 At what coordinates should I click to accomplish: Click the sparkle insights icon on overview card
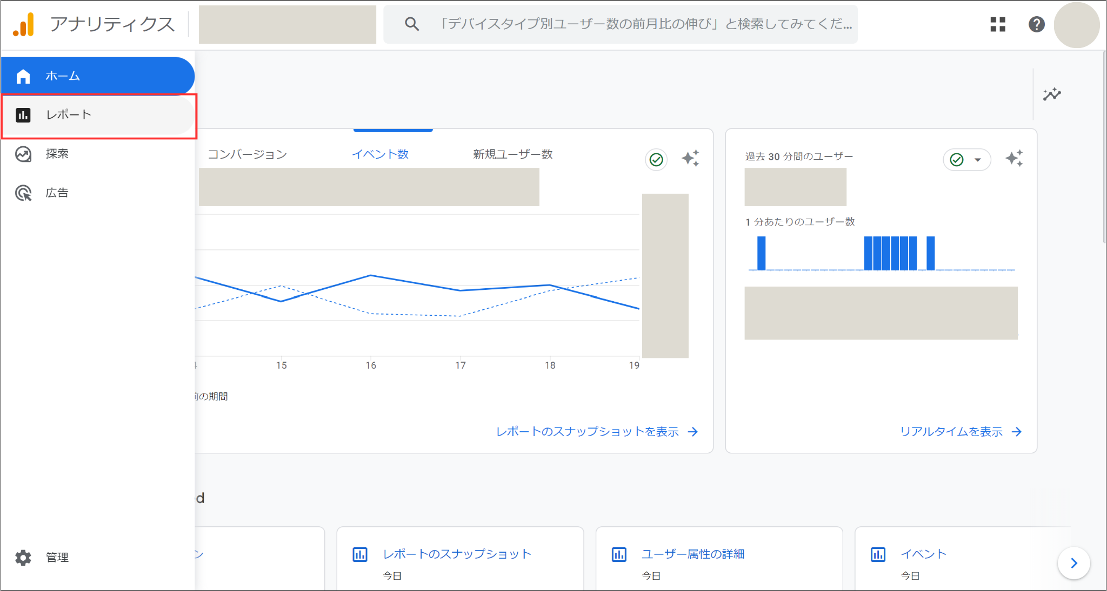(690, 159)
